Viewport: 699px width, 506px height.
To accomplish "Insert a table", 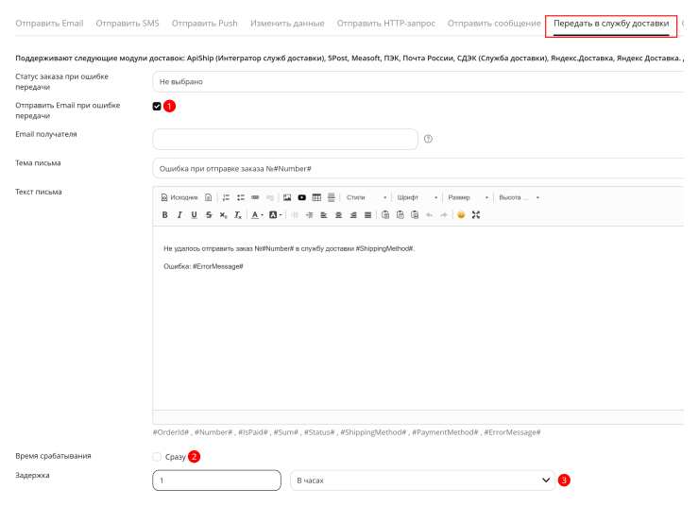I will coord(316,197).
